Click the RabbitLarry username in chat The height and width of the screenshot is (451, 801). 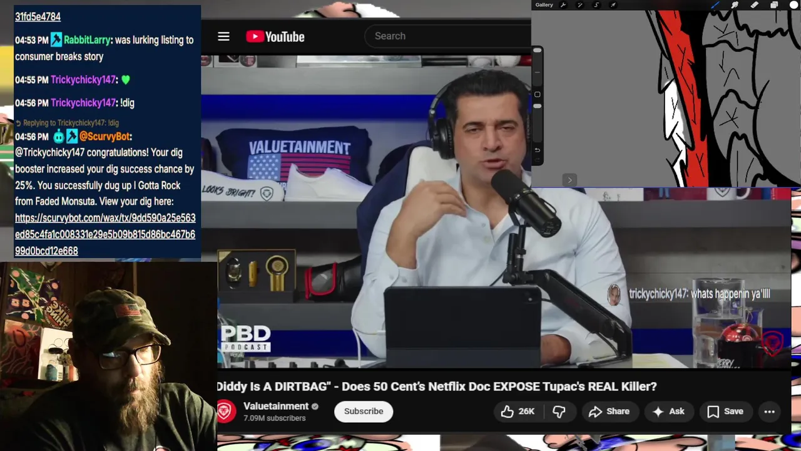pos(87,40)
